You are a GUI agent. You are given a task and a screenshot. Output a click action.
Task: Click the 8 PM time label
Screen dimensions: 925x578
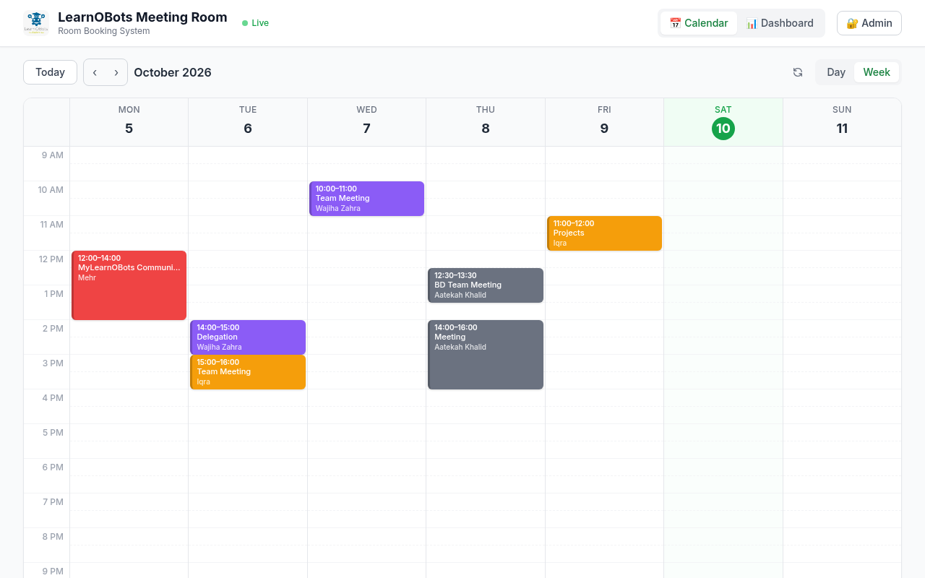pos(52,537)
